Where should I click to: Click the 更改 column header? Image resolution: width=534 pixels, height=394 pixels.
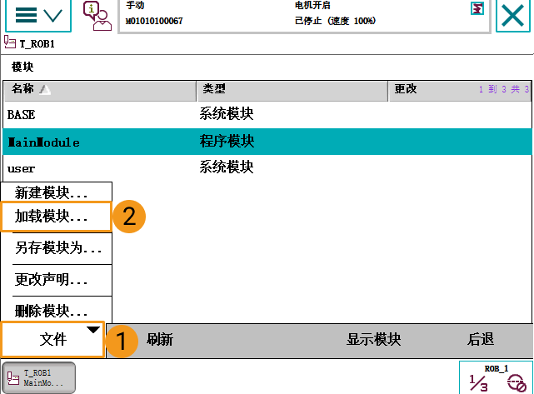coord(460,91)
